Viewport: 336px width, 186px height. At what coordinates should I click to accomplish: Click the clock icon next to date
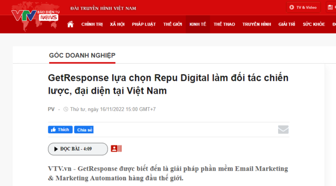pyautogui.click(x=66, y=109)
